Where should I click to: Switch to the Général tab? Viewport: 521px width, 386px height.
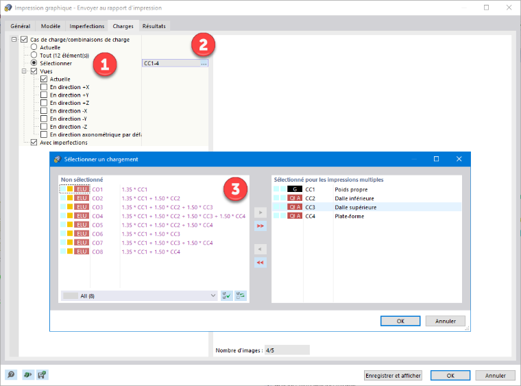21,26
